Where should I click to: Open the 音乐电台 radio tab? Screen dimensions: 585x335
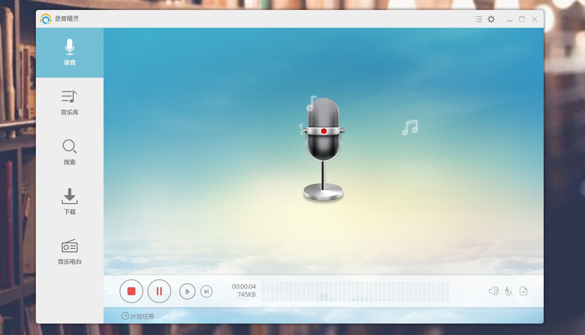point(70,251)
